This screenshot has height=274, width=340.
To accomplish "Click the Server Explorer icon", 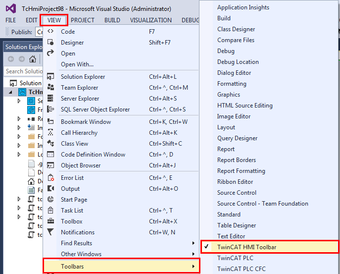I will click(x=50, y=98).
